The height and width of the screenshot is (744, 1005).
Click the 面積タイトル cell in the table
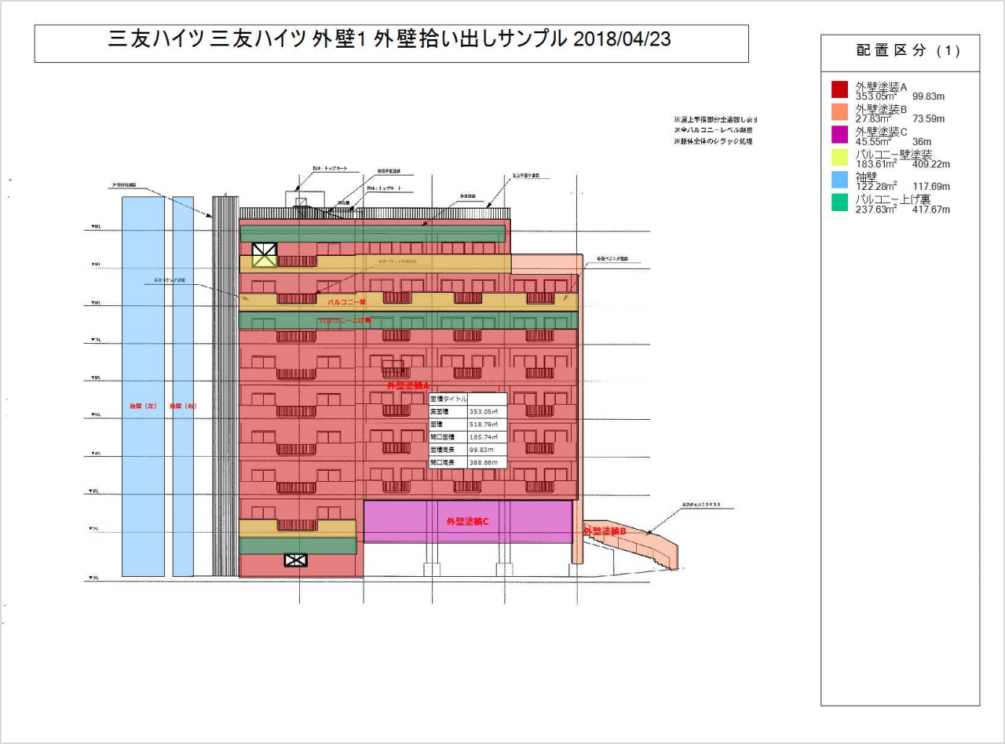point(448,399)
